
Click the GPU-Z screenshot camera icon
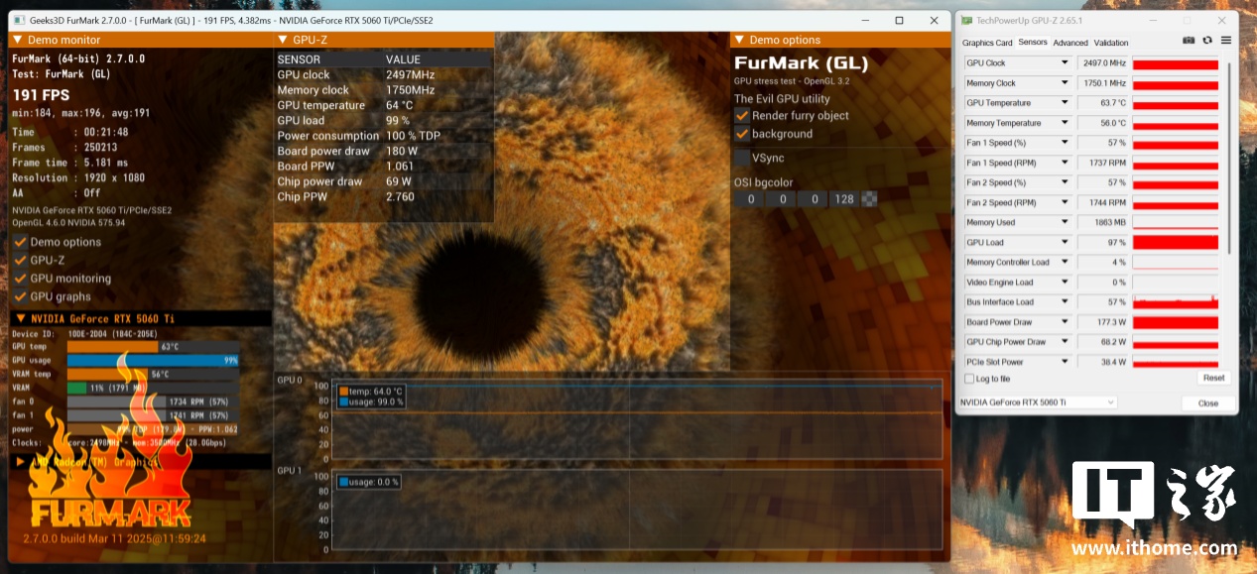(1189, 41)
